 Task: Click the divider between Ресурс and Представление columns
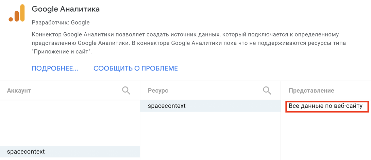281,121
